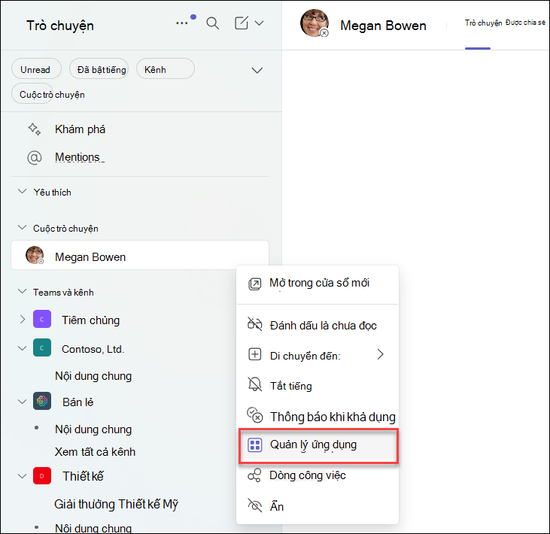The image size is (550, 534).
Task: Click Megan Bowen avatar in chat list
Action: [x=35, y=255]
